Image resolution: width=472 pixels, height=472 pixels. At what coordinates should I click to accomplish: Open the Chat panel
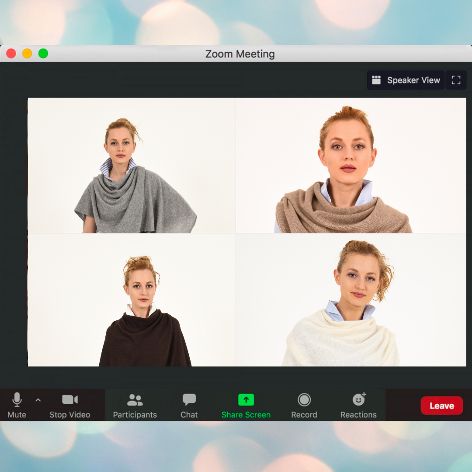tap(189, 405)
